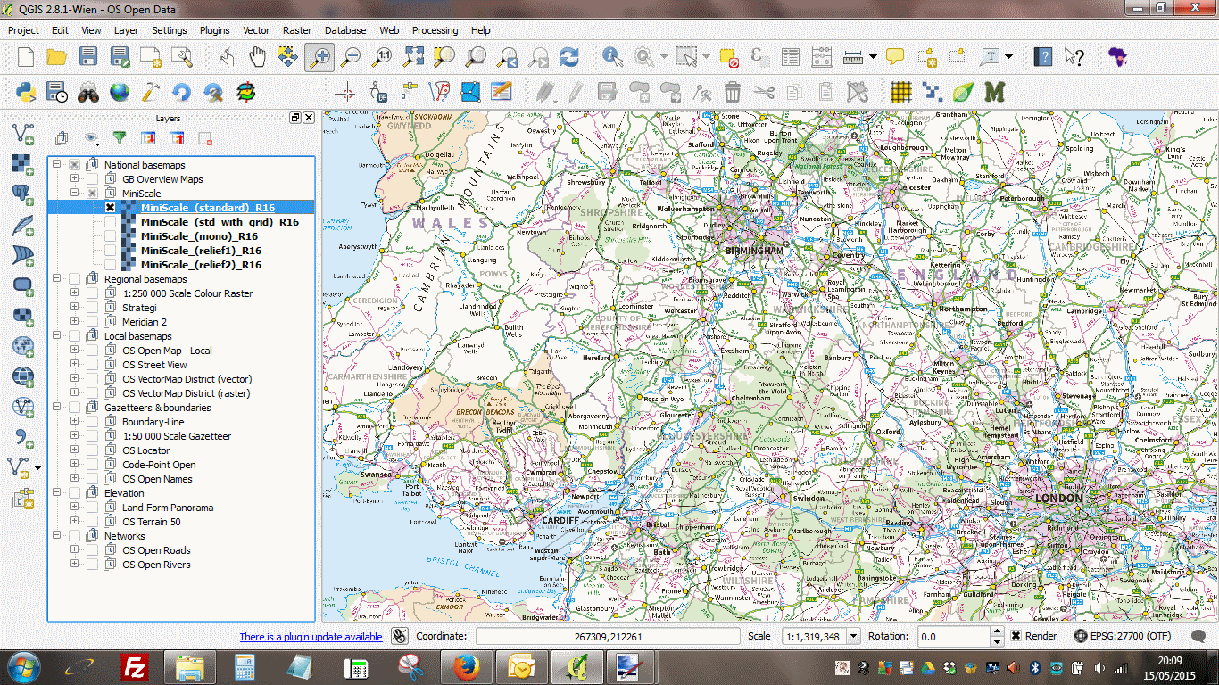Collapse the National basemaps group
The image size is (1219, 685).
(x=57, y=165)
